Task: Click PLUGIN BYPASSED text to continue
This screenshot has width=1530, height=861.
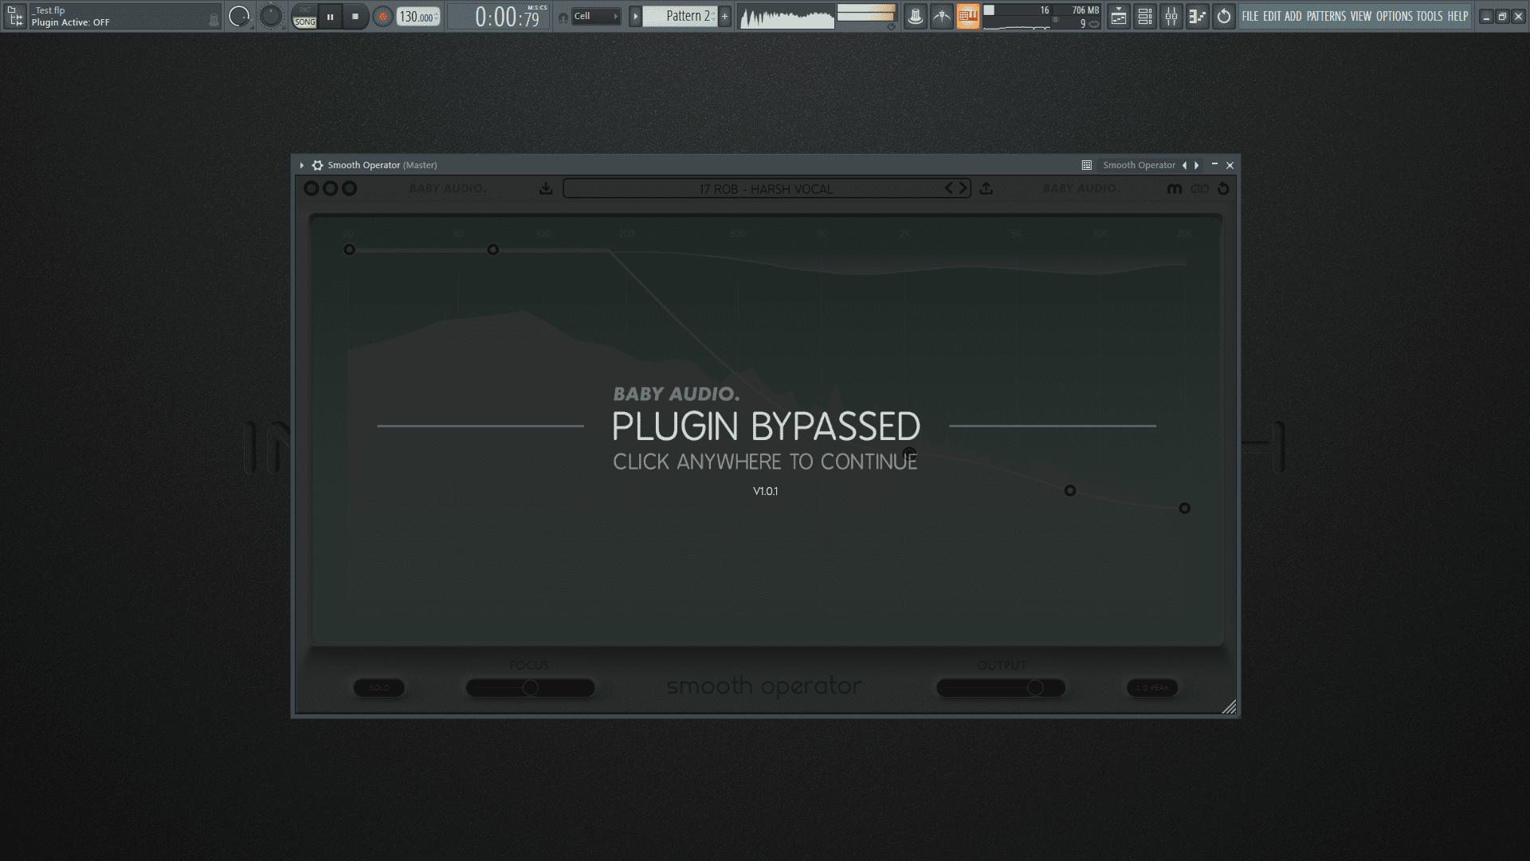Action: [766, 427]
